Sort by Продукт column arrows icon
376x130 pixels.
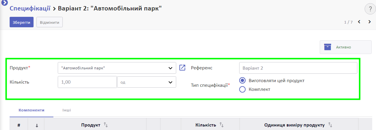[106, 125]
